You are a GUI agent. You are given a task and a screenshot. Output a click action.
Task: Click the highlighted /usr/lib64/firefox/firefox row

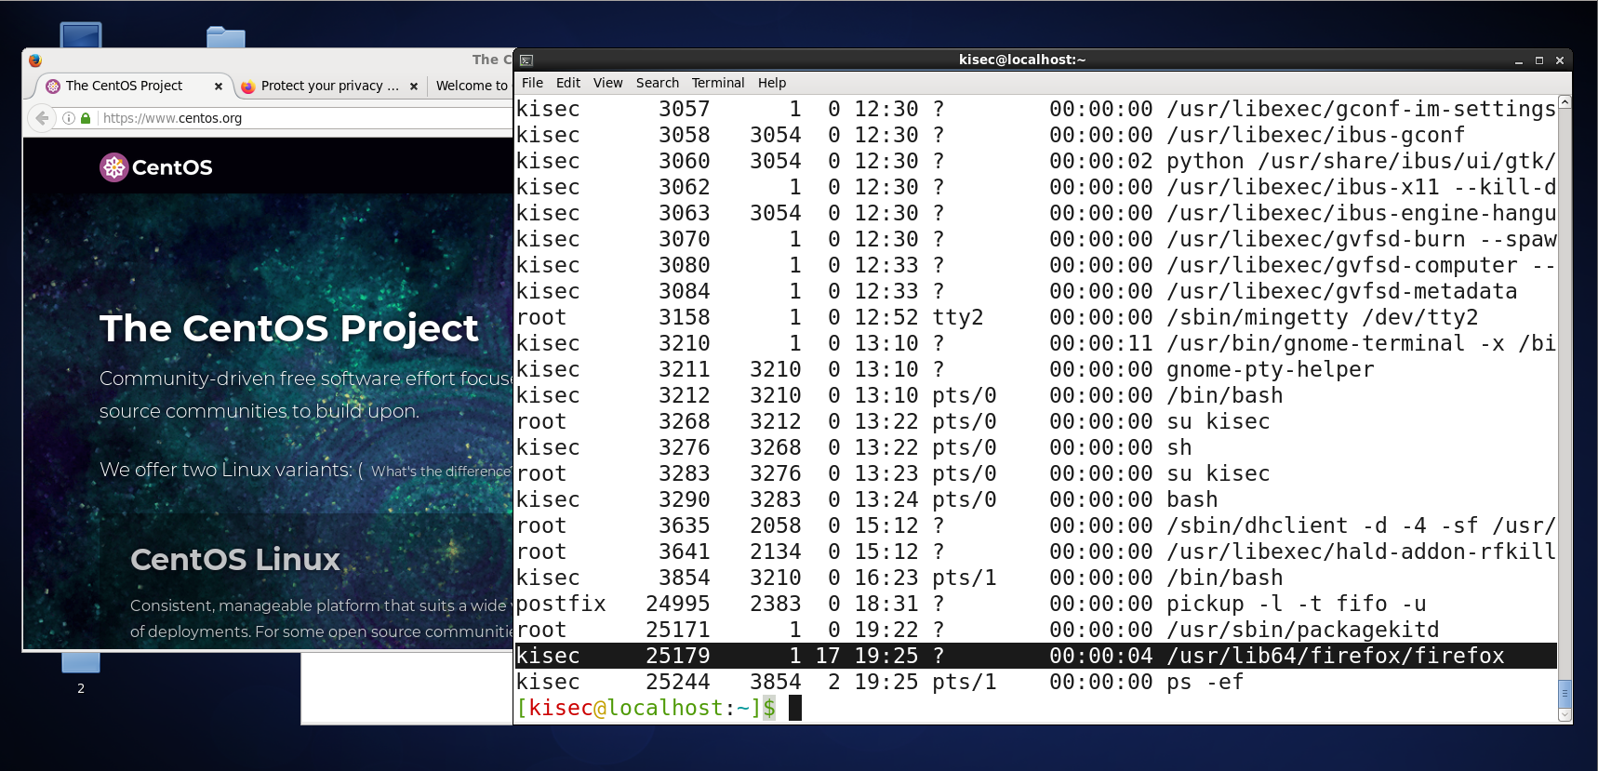[1036, 656]
